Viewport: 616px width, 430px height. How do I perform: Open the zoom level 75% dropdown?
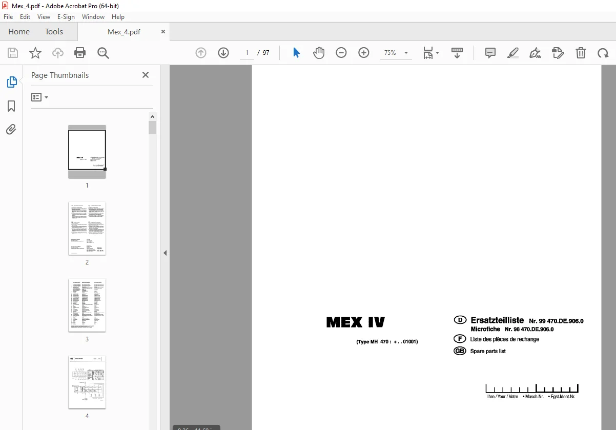click(396, 53)
